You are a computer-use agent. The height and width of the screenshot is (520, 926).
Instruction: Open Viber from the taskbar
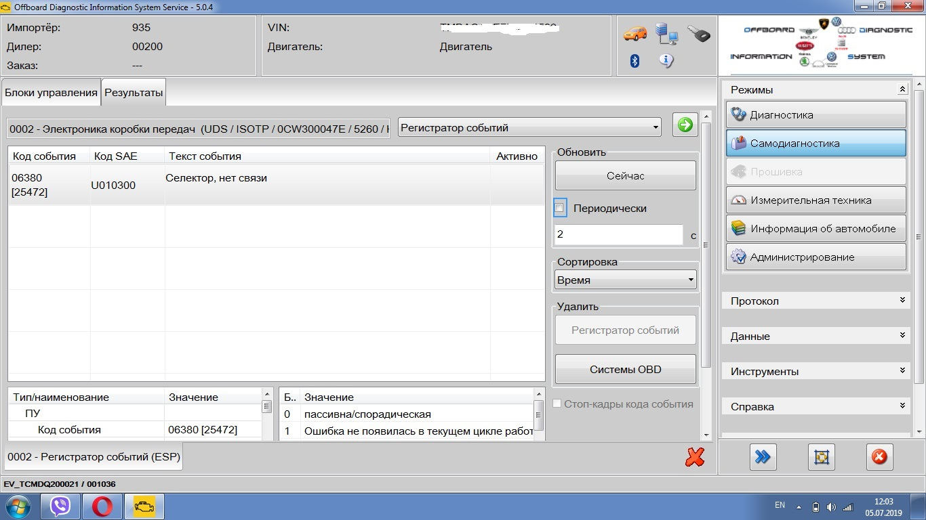(x=60, y=506)
